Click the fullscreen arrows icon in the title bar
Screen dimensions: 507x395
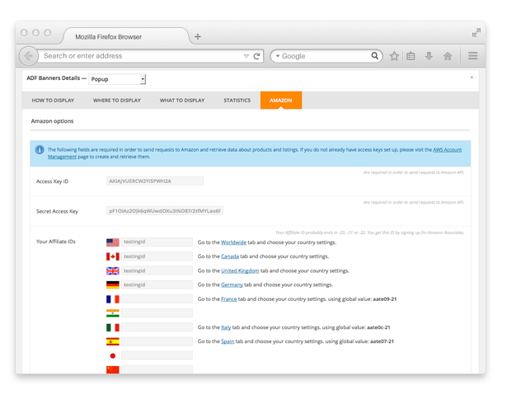coord(476,32)
